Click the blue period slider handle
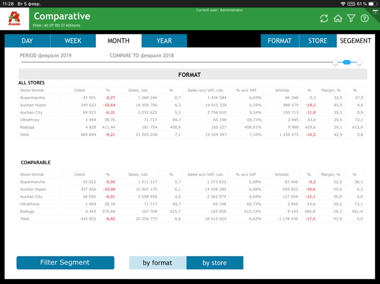 [347, 62]
